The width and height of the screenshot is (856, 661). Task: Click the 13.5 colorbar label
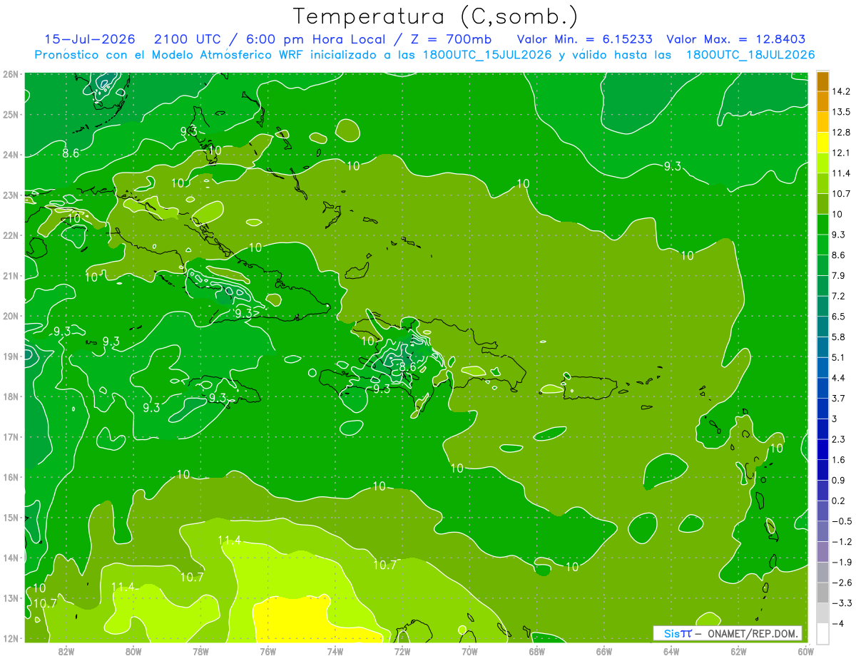841,112
